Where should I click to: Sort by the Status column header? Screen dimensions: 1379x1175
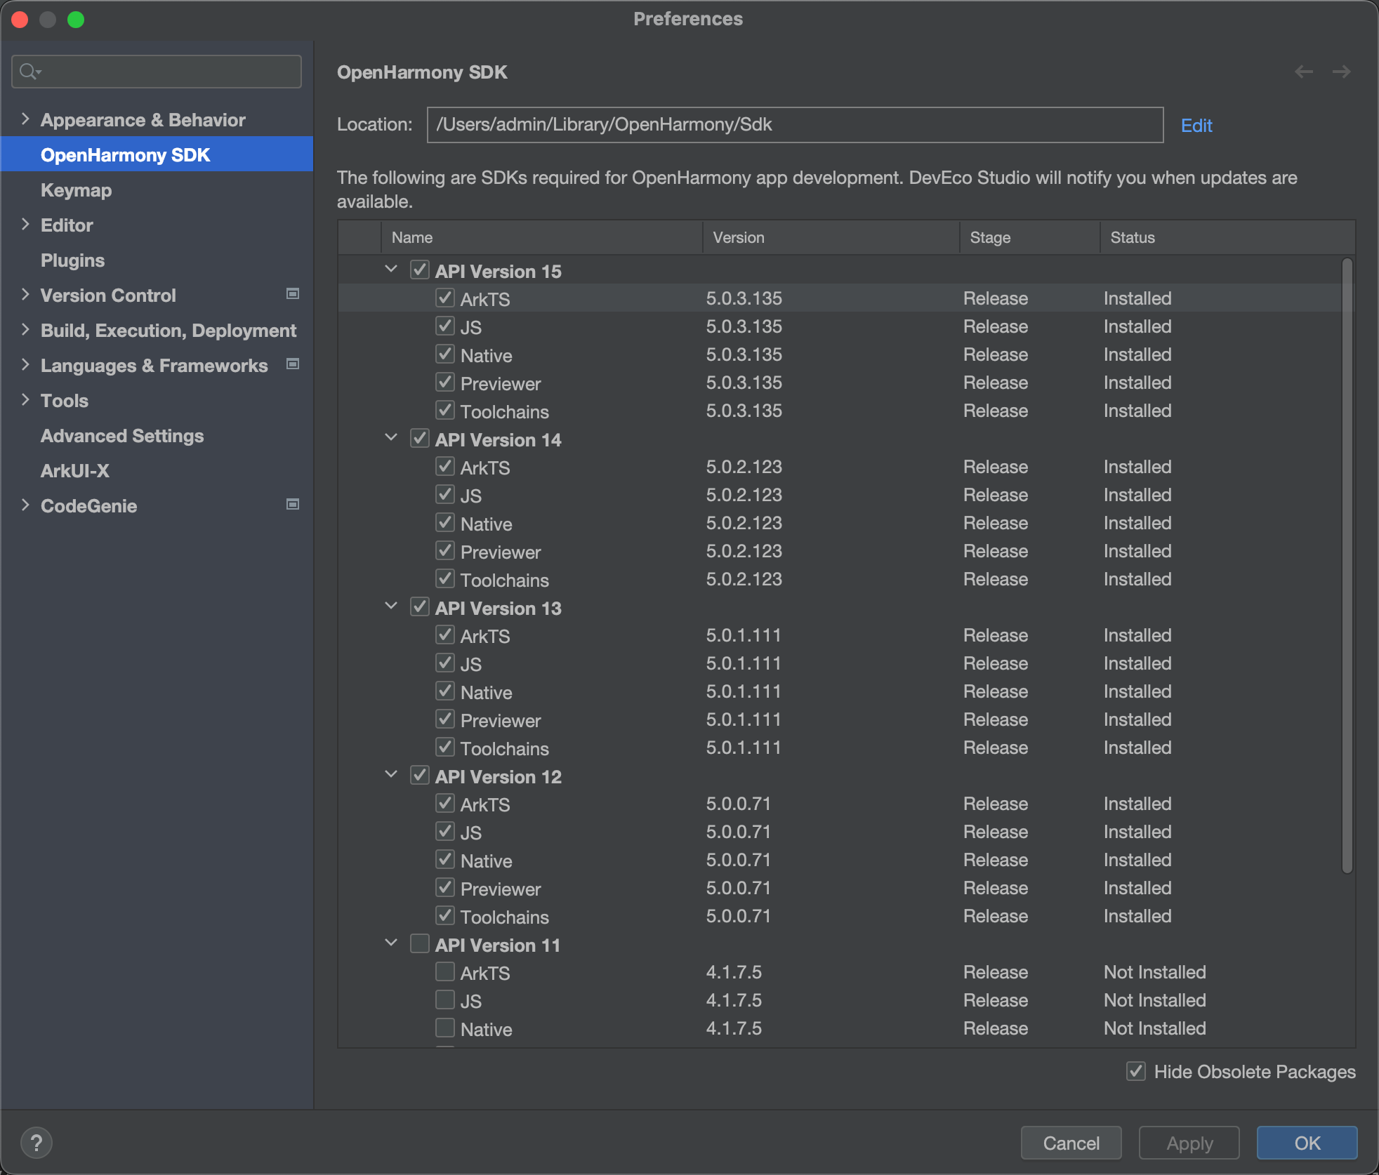tap(1227, 237)
